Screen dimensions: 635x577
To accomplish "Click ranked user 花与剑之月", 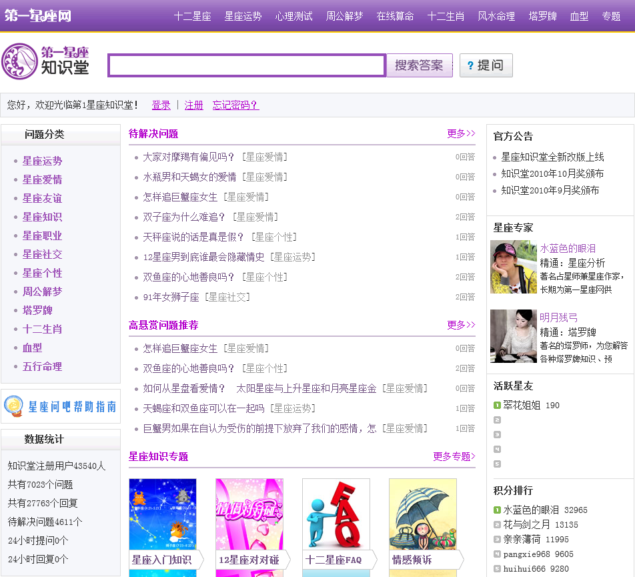I will coord(526,525).
